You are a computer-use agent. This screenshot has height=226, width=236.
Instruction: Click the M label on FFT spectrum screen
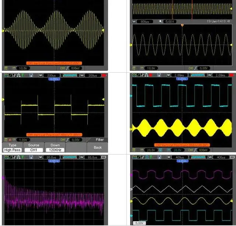(x=41, y=157)
